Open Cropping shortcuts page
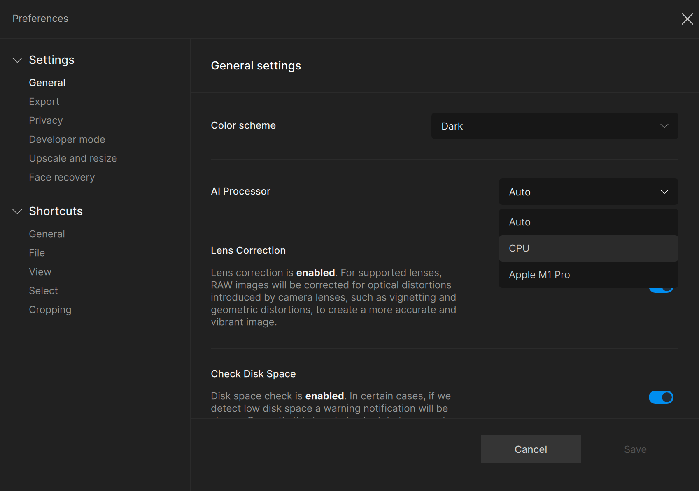The width and height of the screenshot is (699, 491). pyautogui.click(x=50, y=310)
